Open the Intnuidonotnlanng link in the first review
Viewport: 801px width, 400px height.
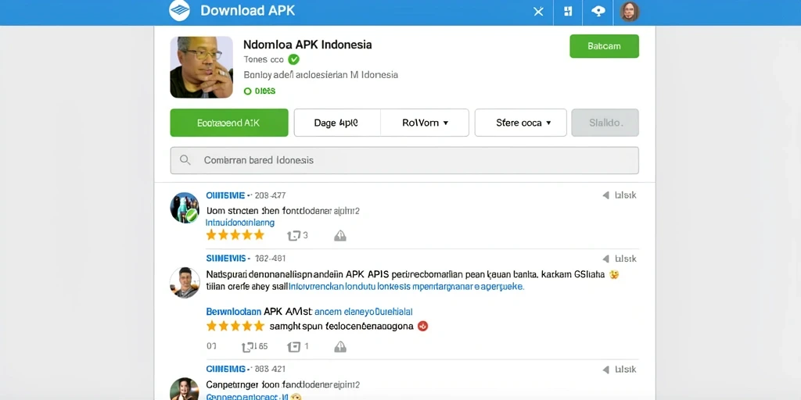point(239,223)
